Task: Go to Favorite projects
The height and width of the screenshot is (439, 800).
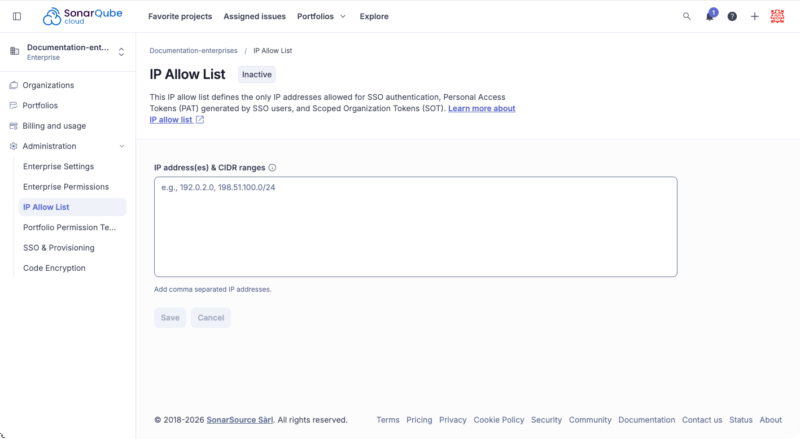Action: [x=180, y=16]
